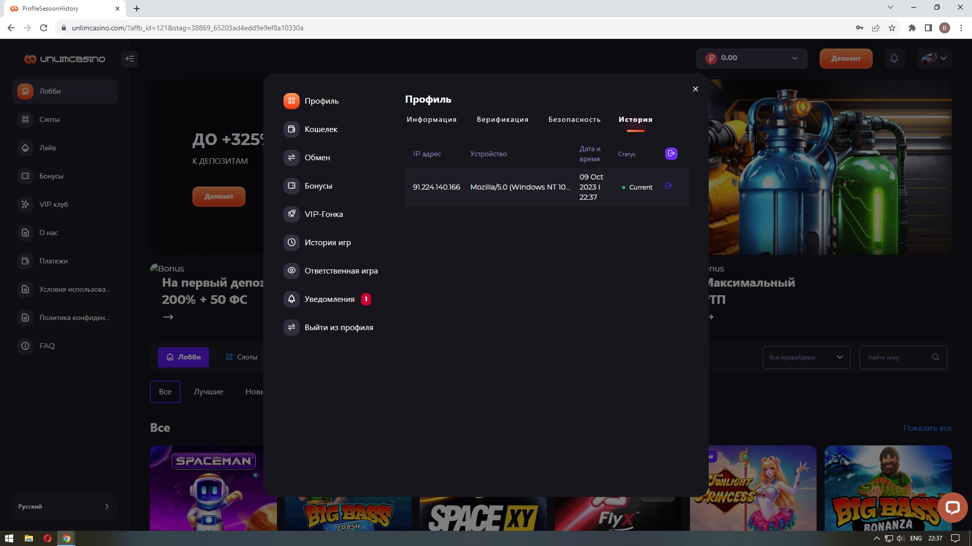This screenshot has width=972, height=546.
Task: Click the purple terminate-all-sessions icon
Action: 671,154
